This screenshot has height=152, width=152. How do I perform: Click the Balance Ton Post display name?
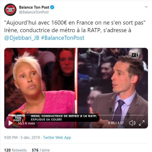[34, 7]
